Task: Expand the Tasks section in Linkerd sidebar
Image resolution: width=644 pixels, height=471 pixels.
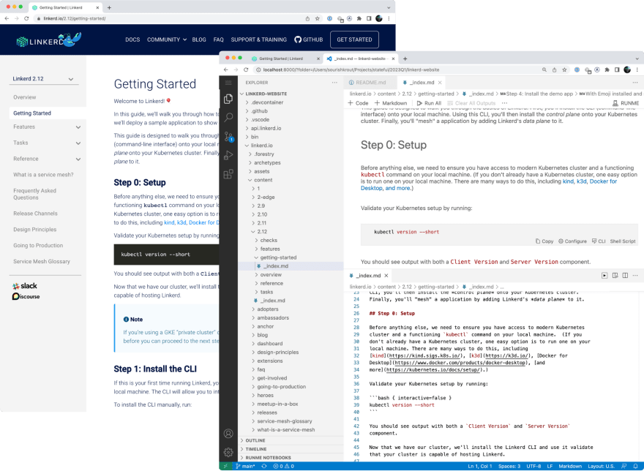Action: coord(78,143)
